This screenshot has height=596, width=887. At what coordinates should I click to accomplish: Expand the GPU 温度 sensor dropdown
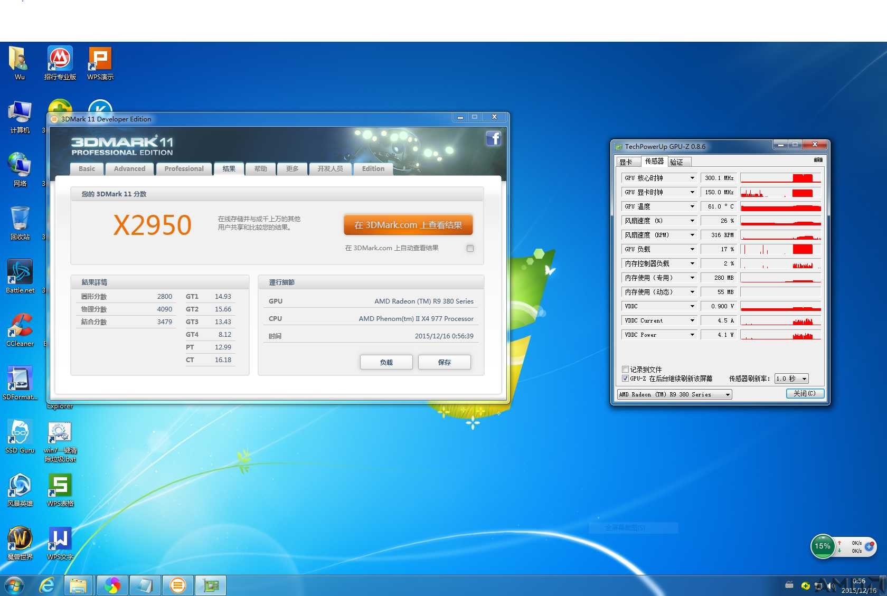point(692,206)
